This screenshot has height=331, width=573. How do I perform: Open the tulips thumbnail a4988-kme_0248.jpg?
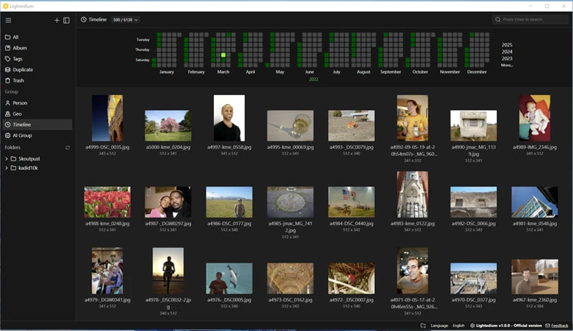[107, 202]
